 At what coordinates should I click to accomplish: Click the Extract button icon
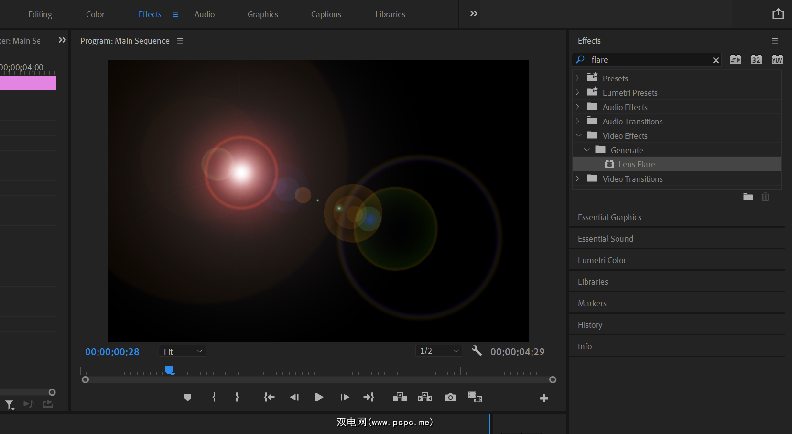(x=424, y=397)
